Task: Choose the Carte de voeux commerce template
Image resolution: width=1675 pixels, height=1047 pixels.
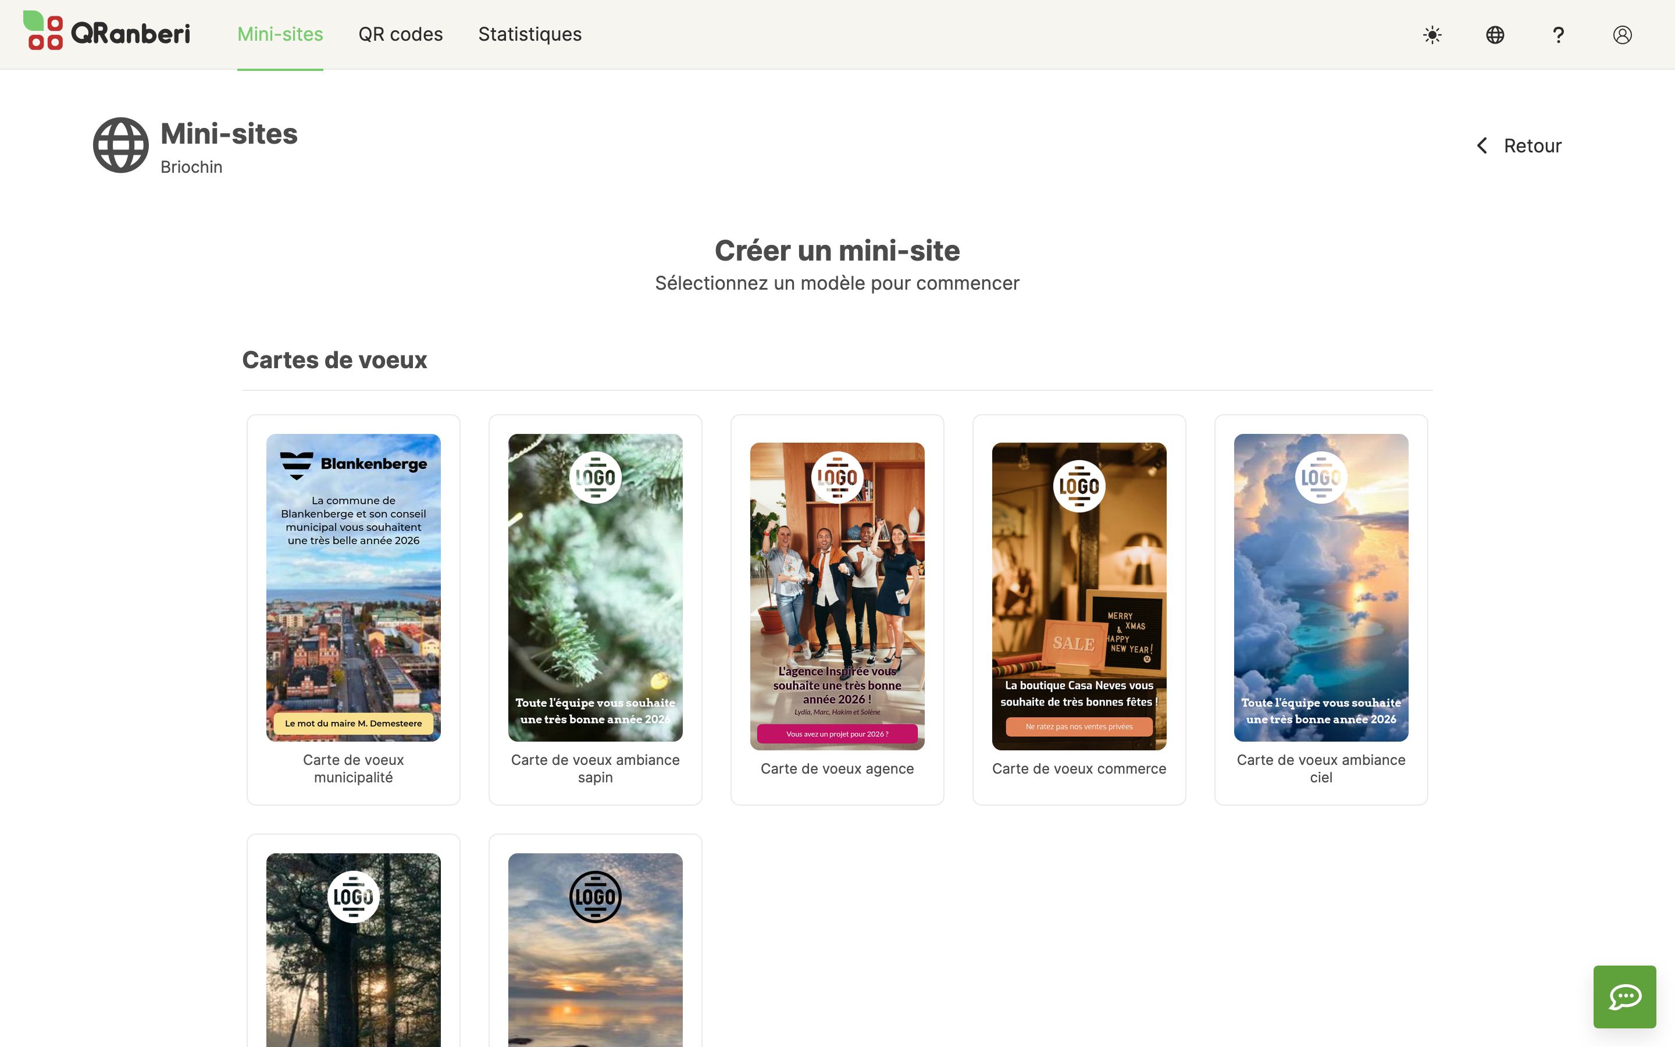Action: click(x=1078, y=596)
